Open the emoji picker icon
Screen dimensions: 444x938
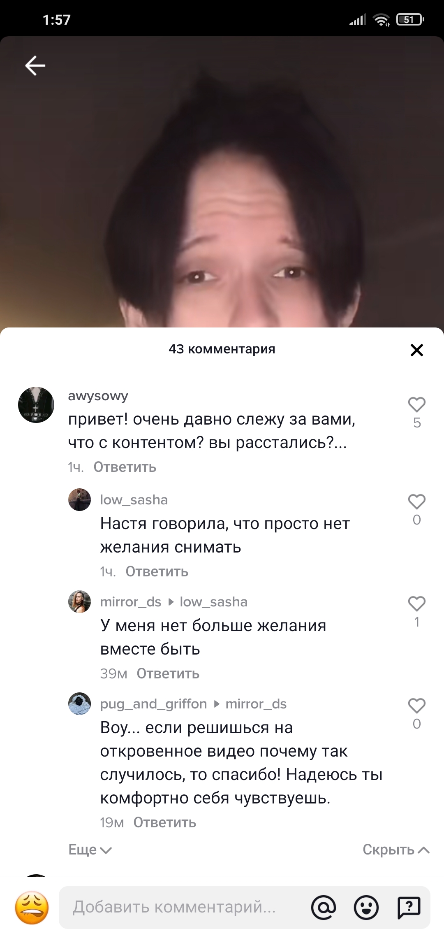point(366,907)
